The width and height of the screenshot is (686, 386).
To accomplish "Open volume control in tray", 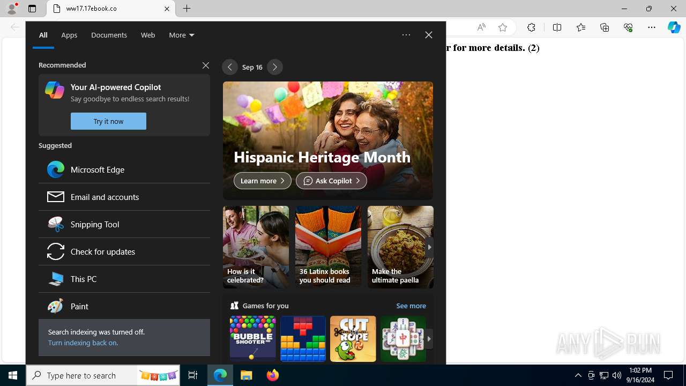I will 617,375.
